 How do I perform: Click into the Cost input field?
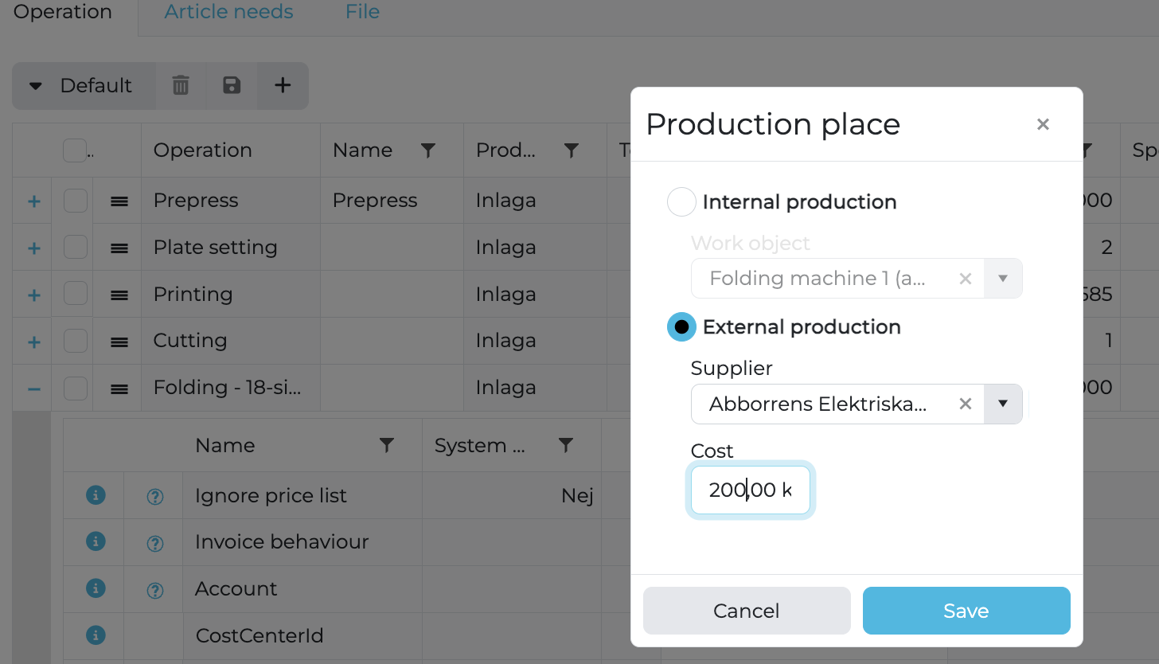749,490
